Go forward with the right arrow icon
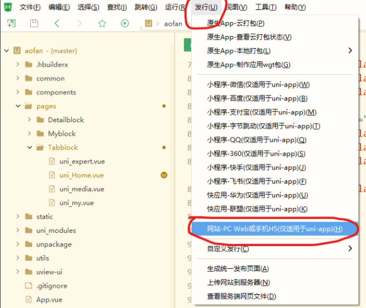 point(79,23)
